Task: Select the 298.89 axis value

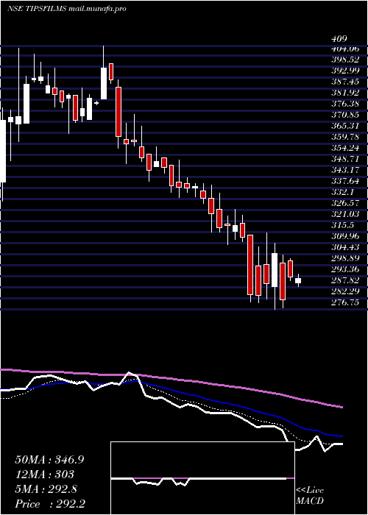Action: (345, 258)
